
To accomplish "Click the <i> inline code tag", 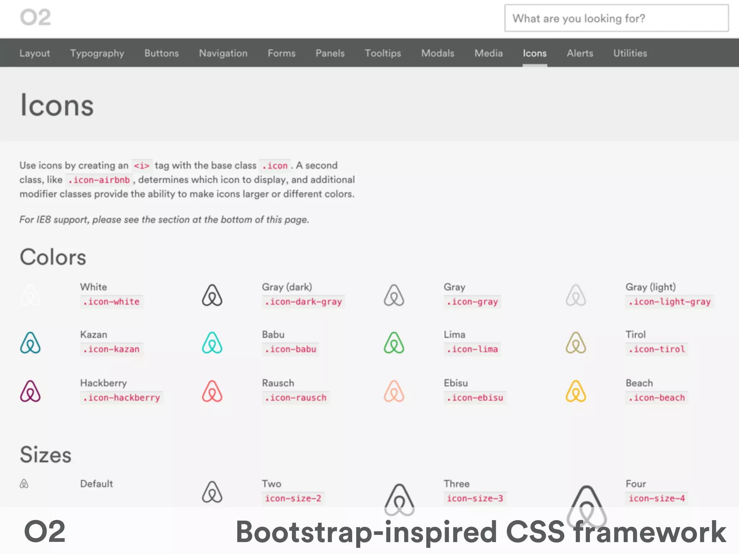I will (141, 166).
